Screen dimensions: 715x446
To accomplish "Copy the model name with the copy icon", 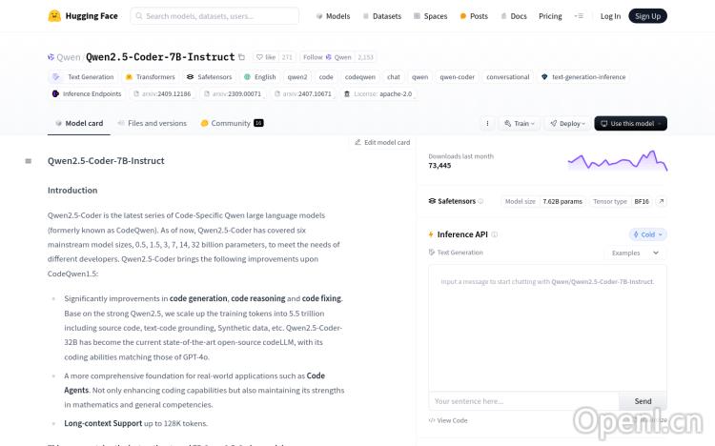I will coord(241,57).
